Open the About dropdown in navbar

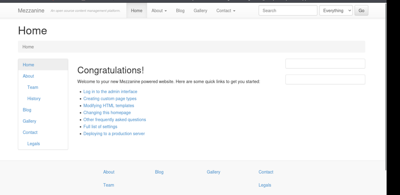click(159, 11)
